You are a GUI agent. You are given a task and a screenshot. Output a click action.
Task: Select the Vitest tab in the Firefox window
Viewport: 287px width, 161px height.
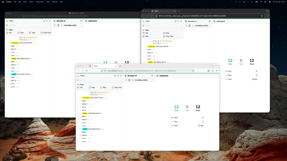(x=105, y=66)
